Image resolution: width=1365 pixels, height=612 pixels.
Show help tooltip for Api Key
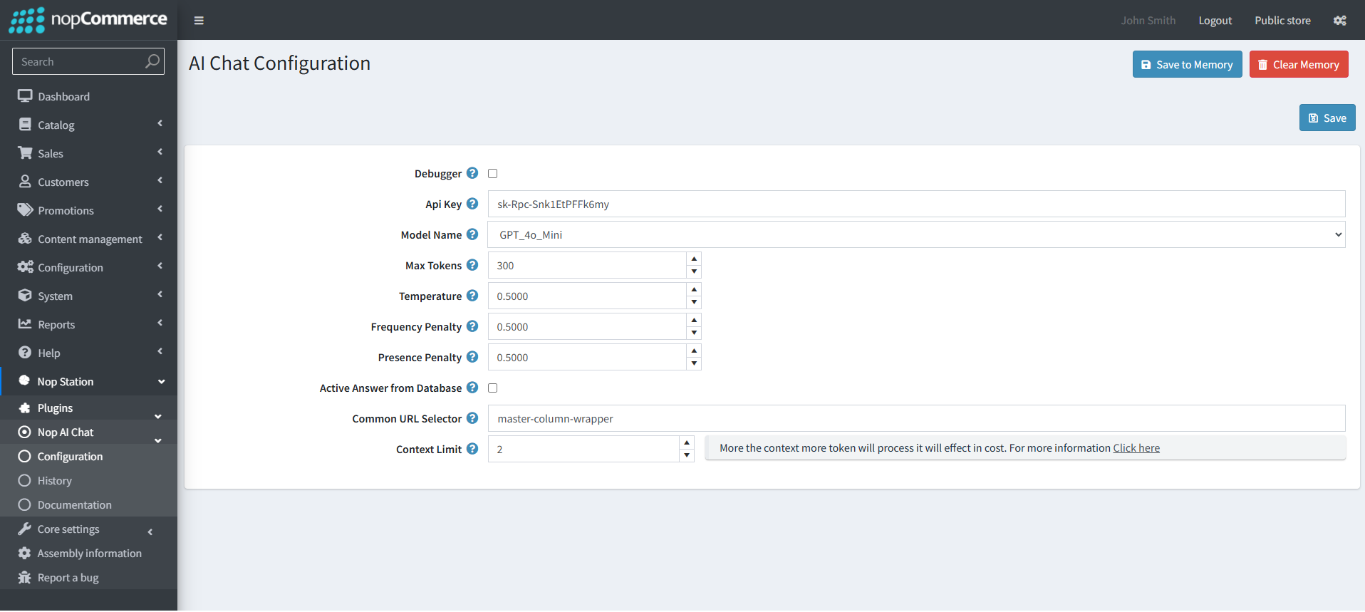472,204
